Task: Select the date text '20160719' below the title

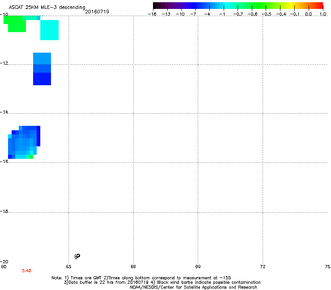Action: [x=97, y=12]
